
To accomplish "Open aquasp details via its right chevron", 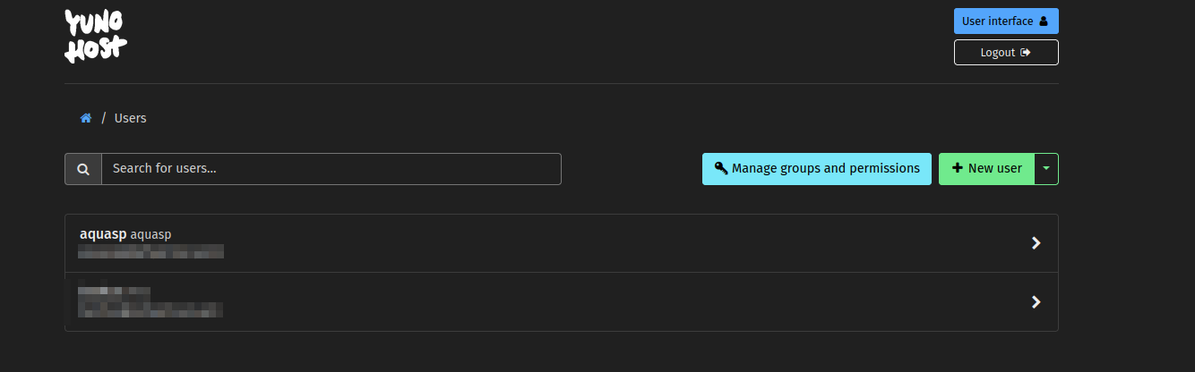I will pos(1036,243).
